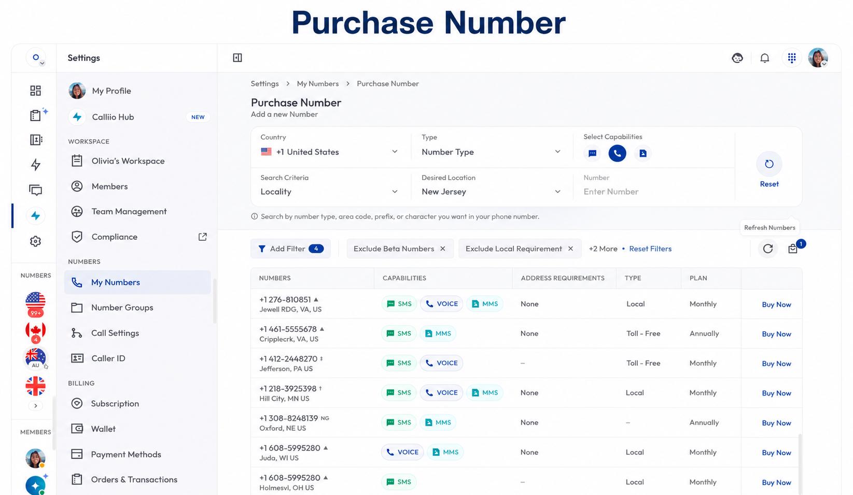
Task: Toggle the Voice capability filter
Action: click(x=617, y=153)
